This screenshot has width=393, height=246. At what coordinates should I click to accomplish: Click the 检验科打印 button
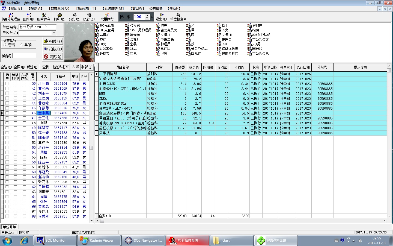pos(61,67)
